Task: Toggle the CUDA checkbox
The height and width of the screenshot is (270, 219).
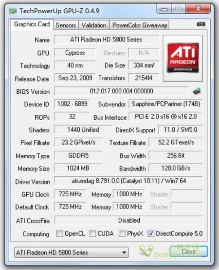Action: pyautogui.click(x=92, y=234)
